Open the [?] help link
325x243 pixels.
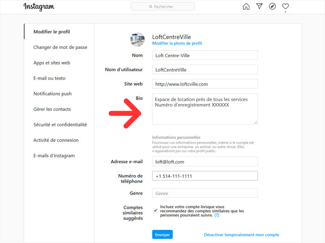pyautogui.click(x=217, y=215)
